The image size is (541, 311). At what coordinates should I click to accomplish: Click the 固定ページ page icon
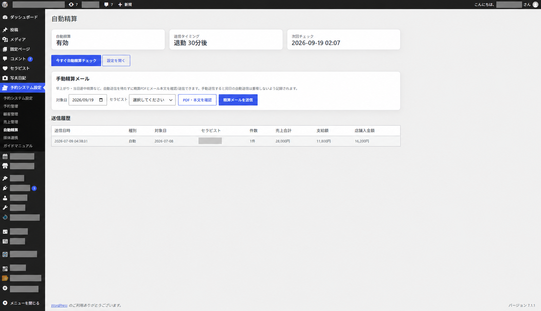tap(5, 49)
